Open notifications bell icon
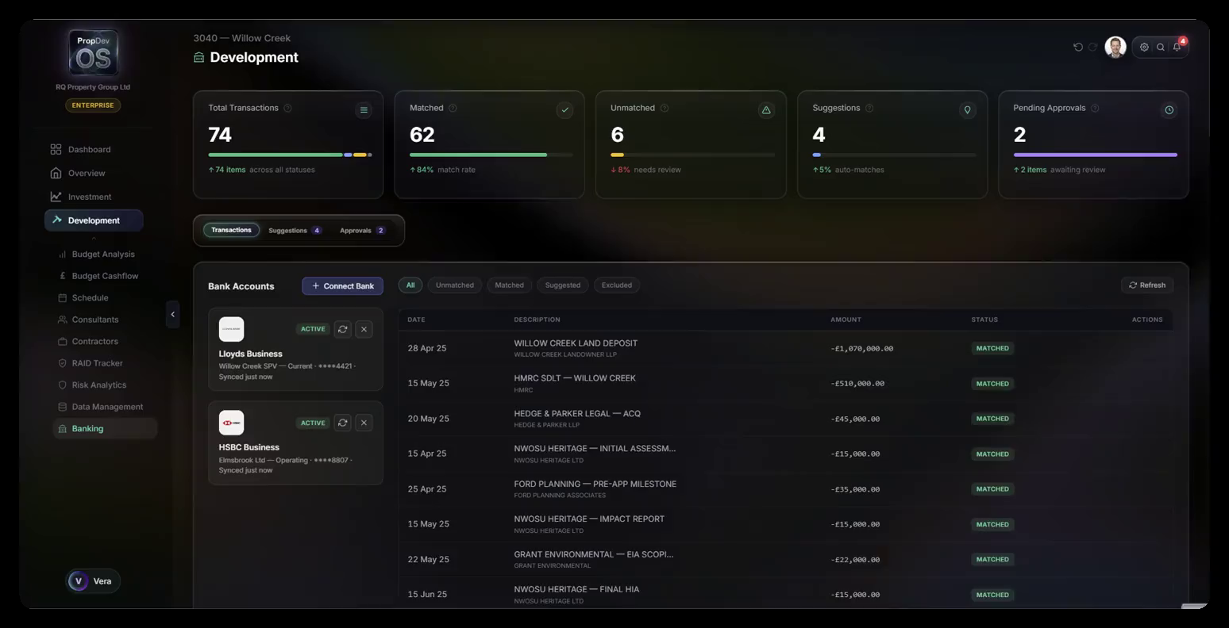This screenshot has width=1229, height=628. (1177, 47)
